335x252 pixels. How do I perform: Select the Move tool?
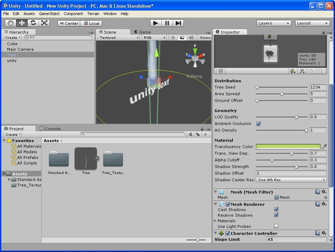click(22, 23)
